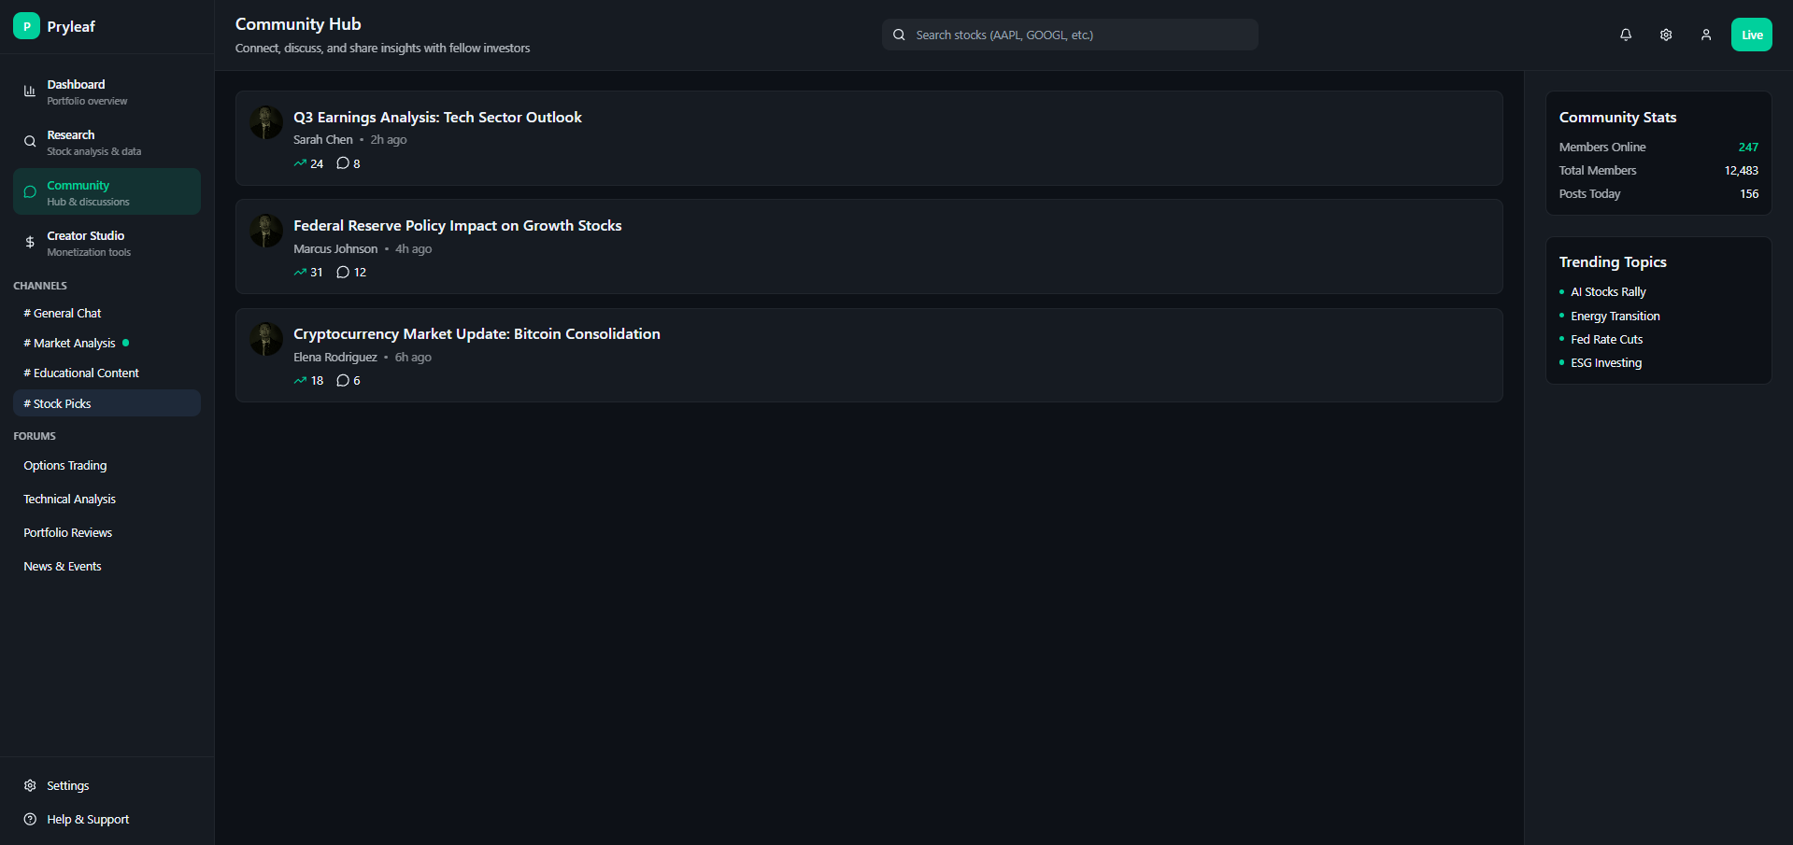
Task: Click Sarah Chen's avatar thumbnail
Action: coord(266,122)
